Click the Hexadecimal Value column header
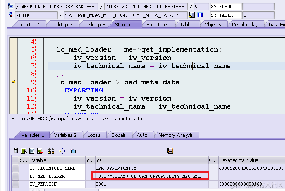 click(252, 160)
